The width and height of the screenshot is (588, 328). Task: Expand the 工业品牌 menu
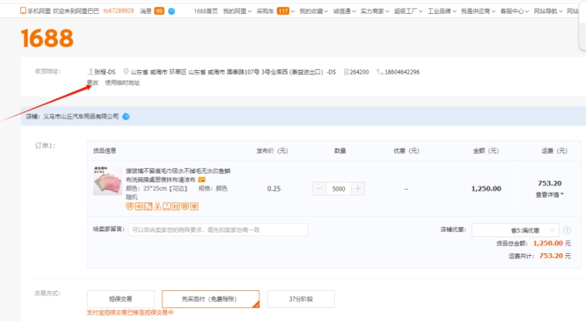442,11
